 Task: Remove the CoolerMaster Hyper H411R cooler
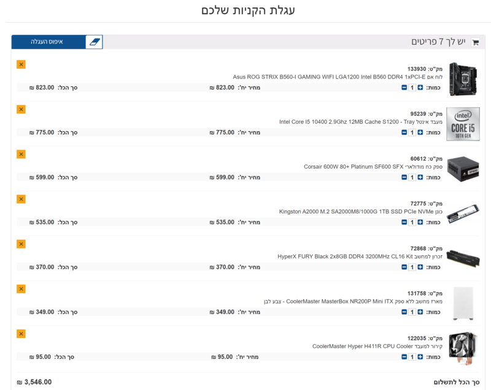point(21,334)
